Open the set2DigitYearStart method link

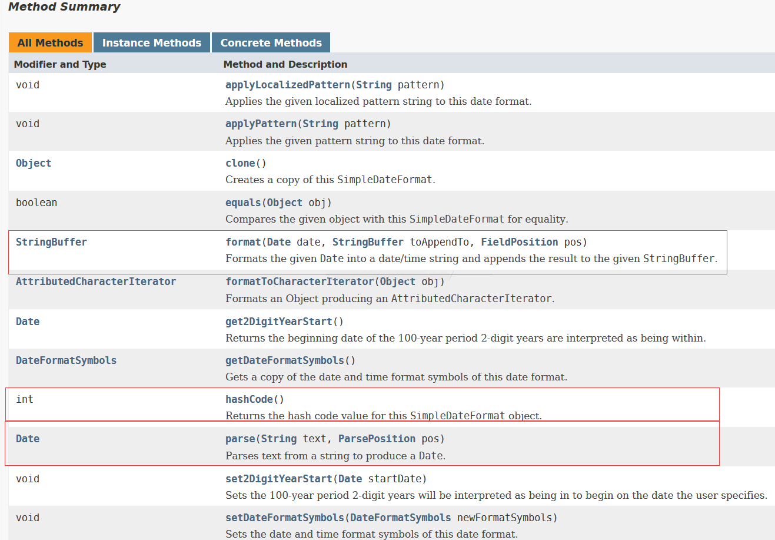coord(279,479)
